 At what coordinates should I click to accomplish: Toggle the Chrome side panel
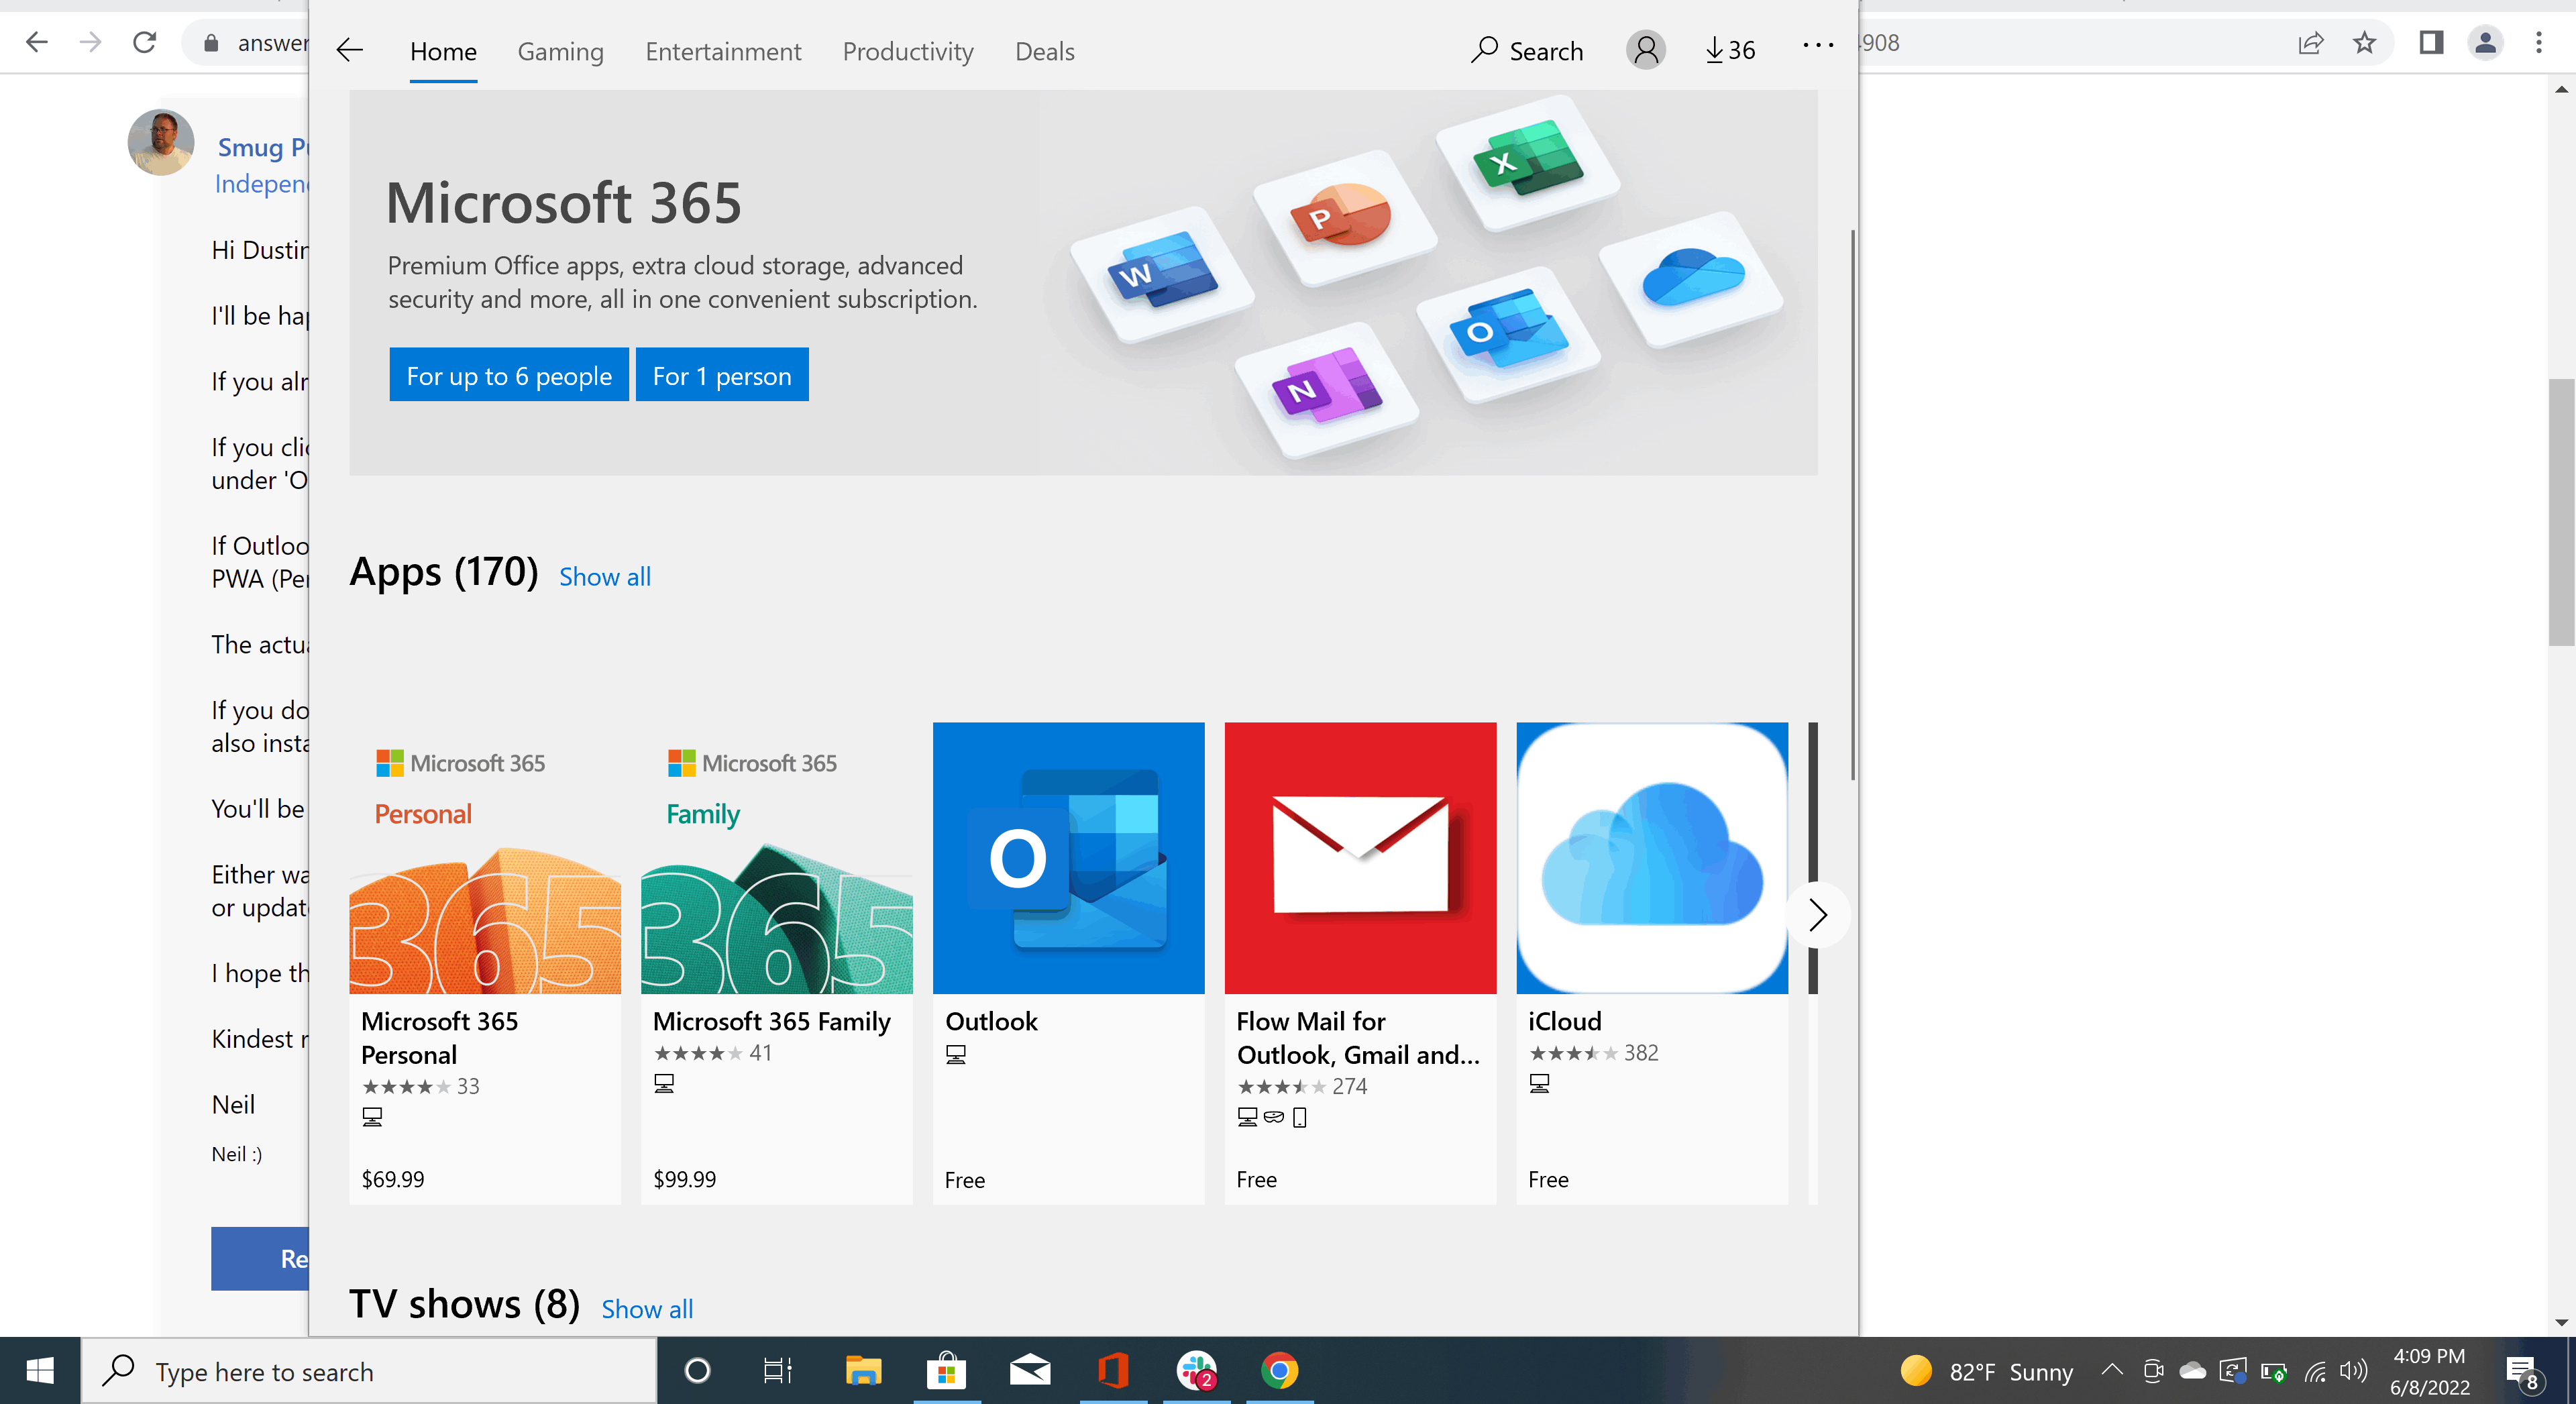tap(2432, 42)
